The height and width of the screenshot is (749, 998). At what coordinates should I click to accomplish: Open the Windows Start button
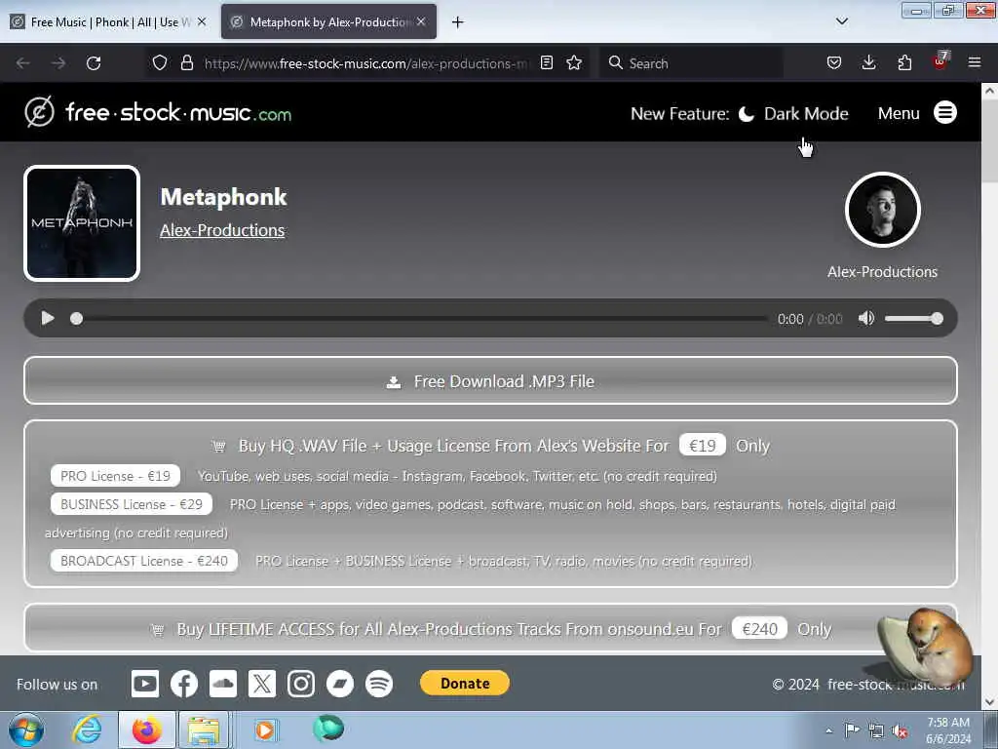click(x=26, y=729)
